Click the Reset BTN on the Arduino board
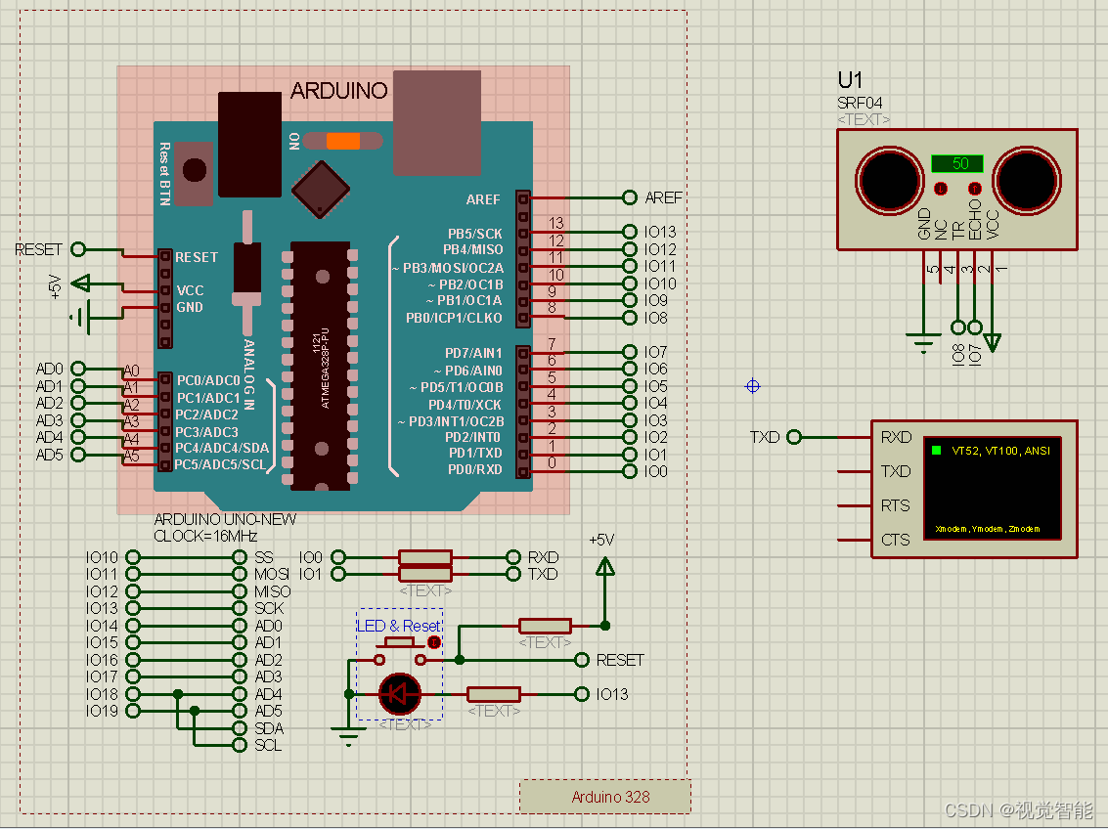This screenshot has width=1108, height=829. click(193, 169)
